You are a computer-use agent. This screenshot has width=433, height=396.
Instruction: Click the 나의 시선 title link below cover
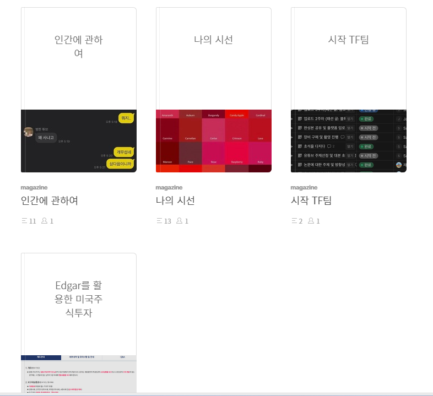tap(175, 200)
